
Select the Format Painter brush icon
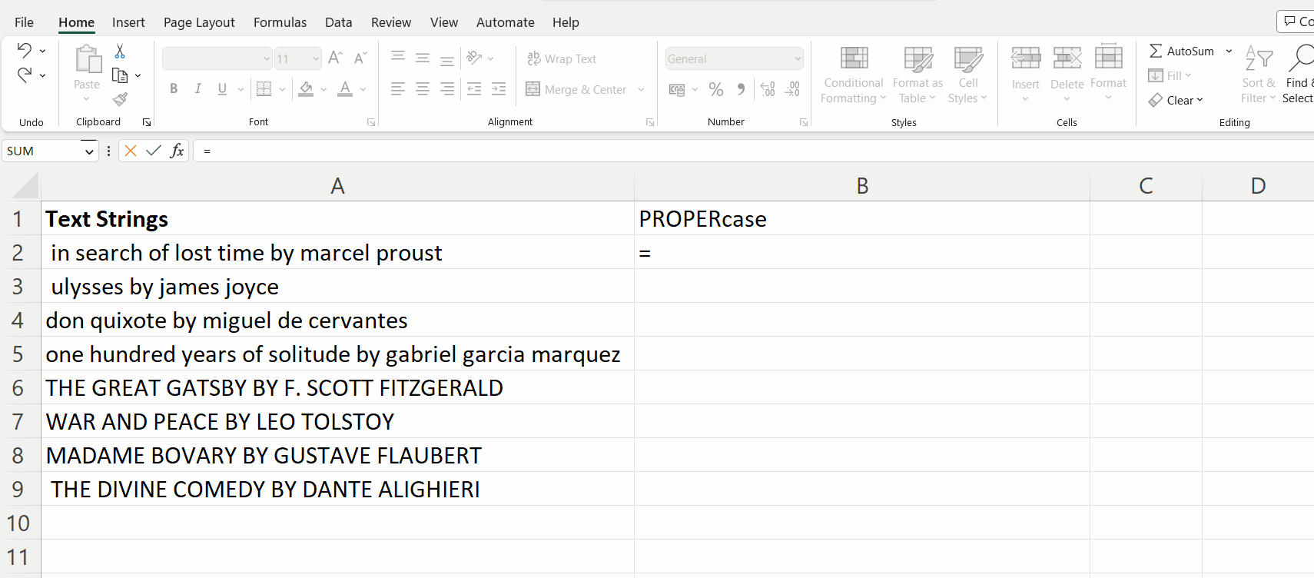tap(120, 99)
